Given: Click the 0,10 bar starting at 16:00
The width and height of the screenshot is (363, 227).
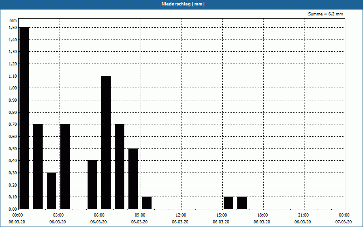Looking at the screenshot, I should point(242,203).
